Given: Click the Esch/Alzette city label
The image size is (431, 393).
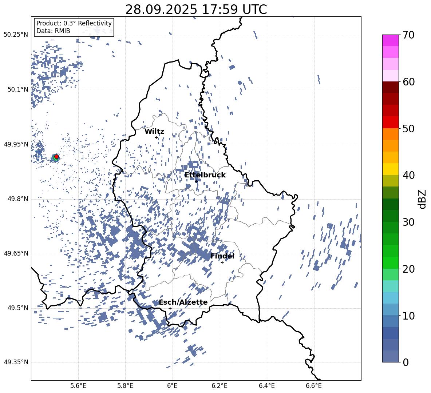Looking at the screenshot, I should pyautogui.click(x=183, y=302).
